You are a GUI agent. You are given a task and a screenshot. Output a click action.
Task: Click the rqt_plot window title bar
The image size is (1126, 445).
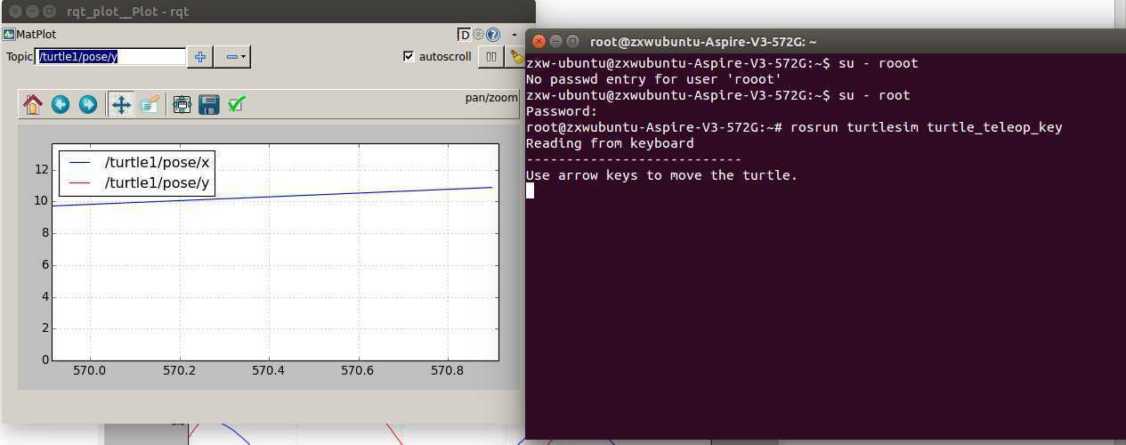click(x=268, y=12)
